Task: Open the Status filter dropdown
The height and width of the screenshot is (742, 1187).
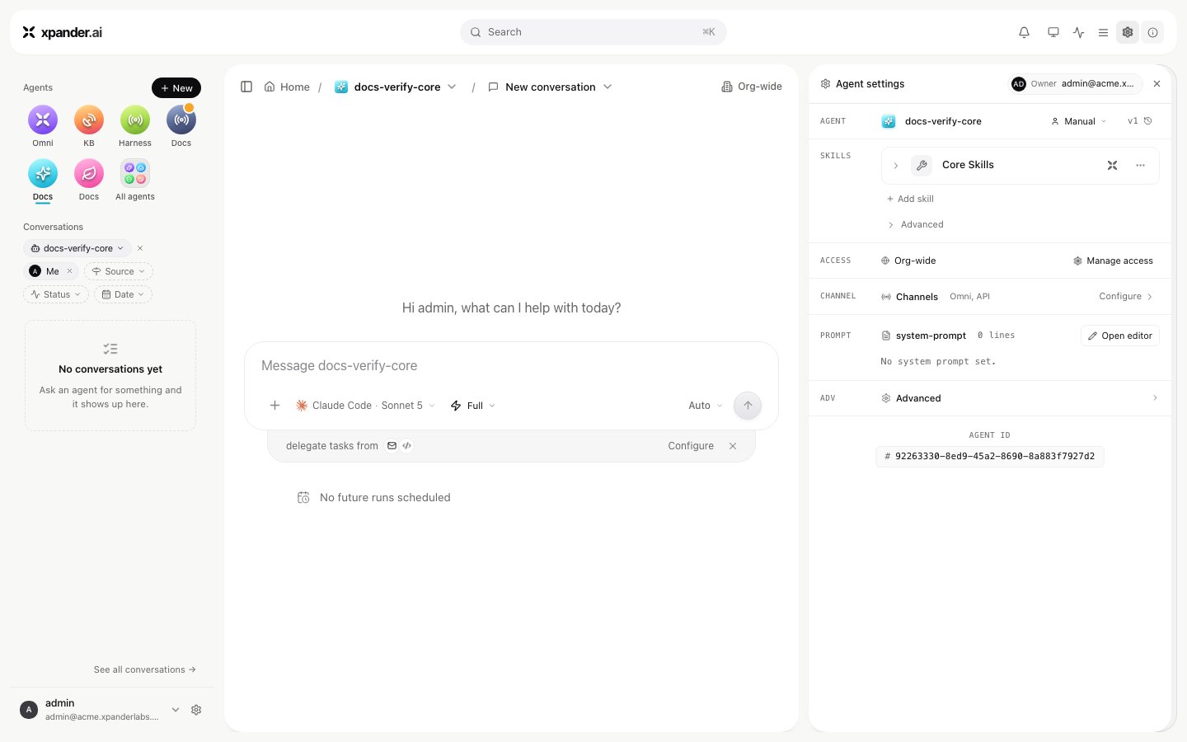Action: [x=56, y=294]
